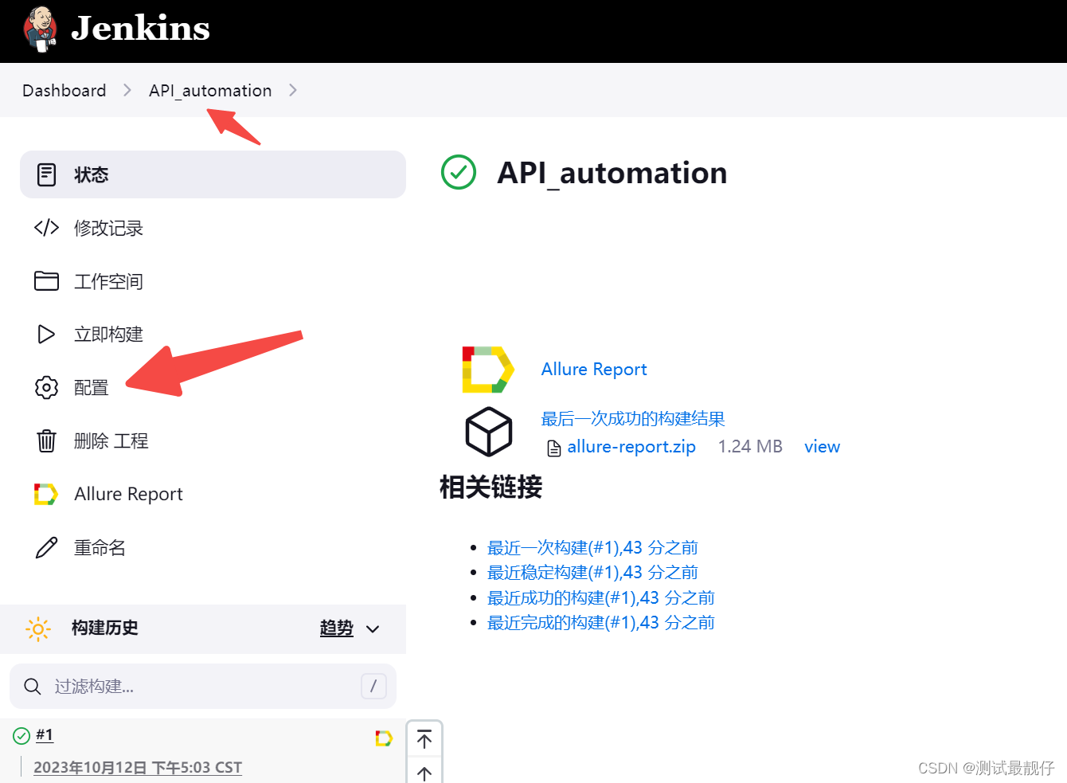This screenshot has height=783, width=1067.
Task: Click the sidebar Allure logo icon
Action: tap(46, 494)
